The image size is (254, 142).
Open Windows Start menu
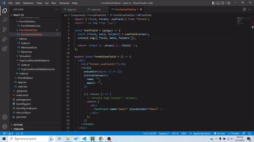[4, 138]
